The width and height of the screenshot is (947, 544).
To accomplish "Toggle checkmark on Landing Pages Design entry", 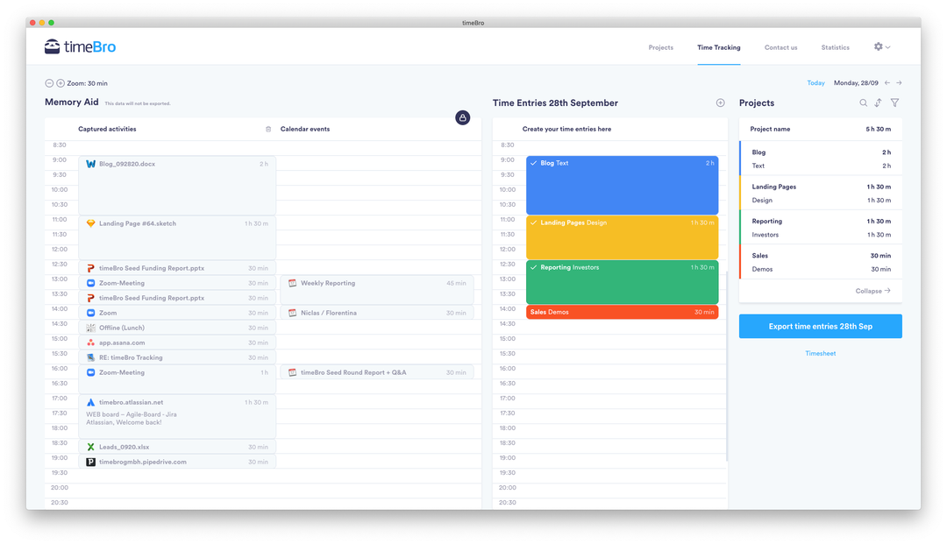I will click(533, 223).
